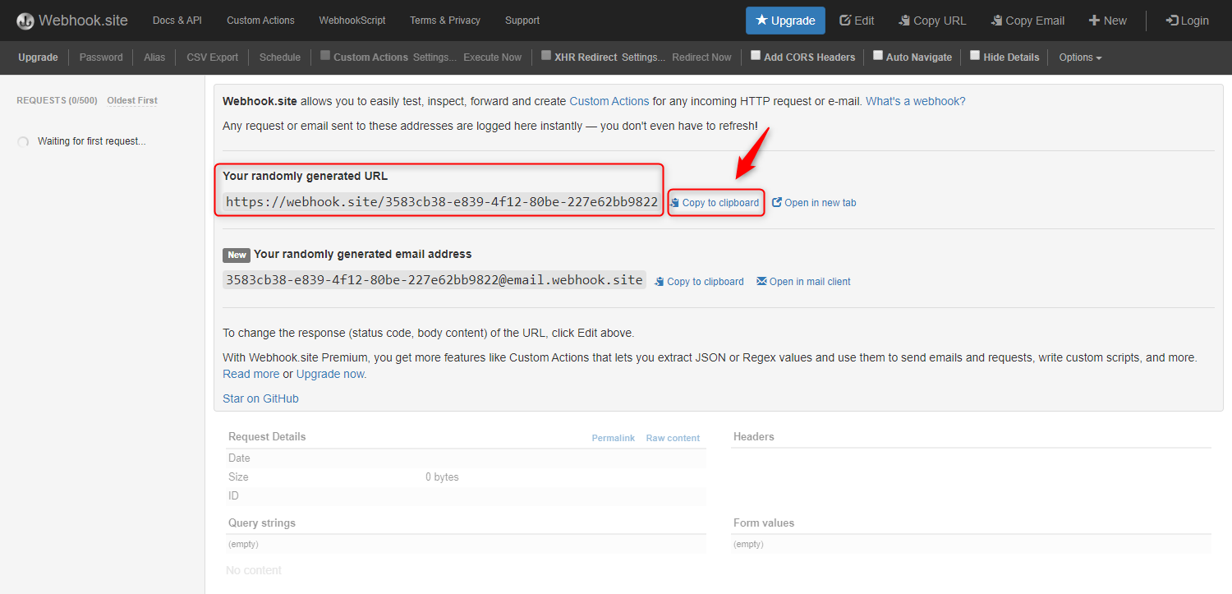Open Support in top navigation
Viewport: 1232px width, 594px height.
tap(522, 21)
